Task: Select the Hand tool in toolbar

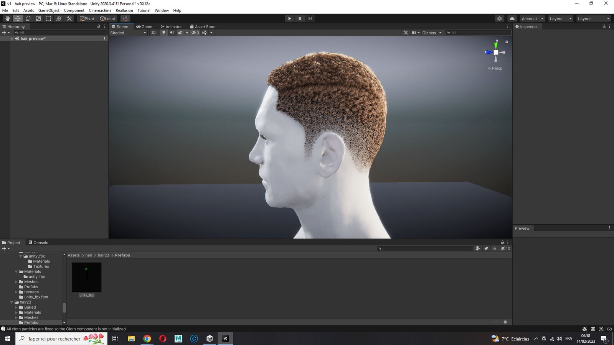Action: (7, 18)
